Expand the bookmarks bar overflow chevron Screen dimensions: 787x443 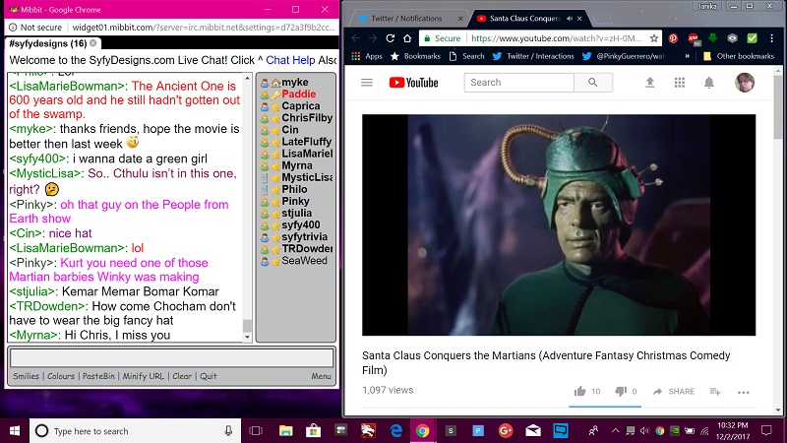tap(687, 56)
